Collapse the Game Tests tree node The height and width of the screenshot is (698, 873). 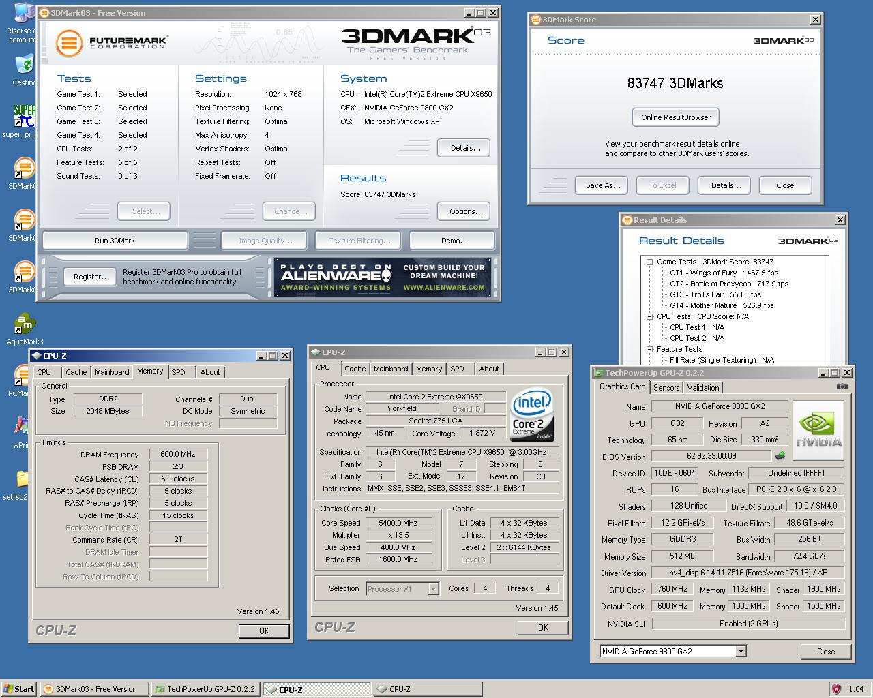point(650,262)
